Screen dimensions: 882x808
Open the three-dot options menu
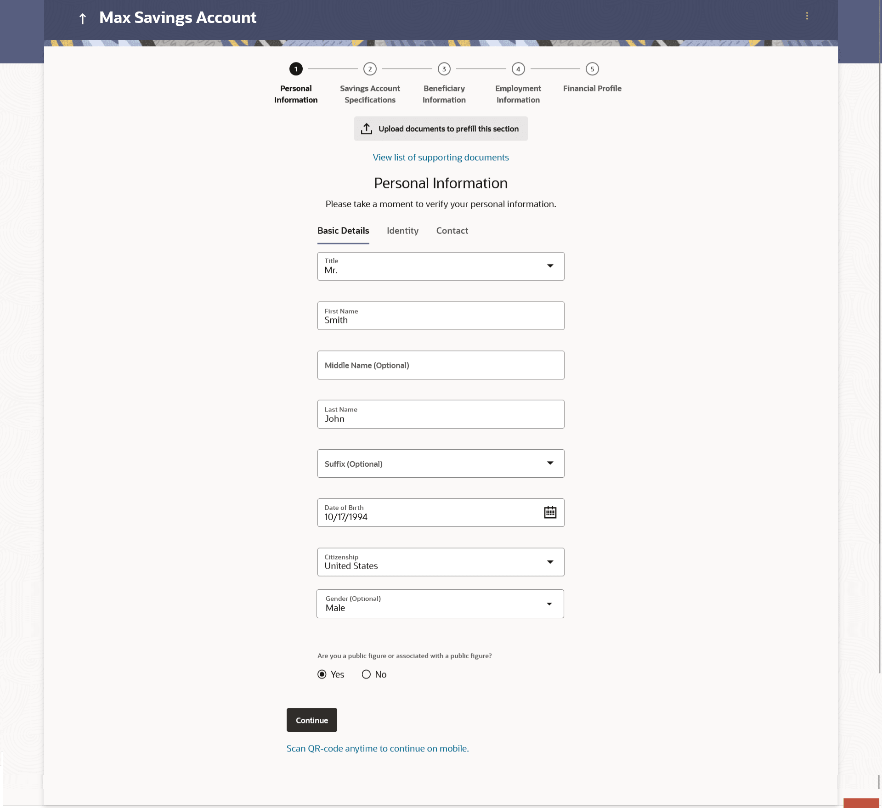tap(807, 16)
